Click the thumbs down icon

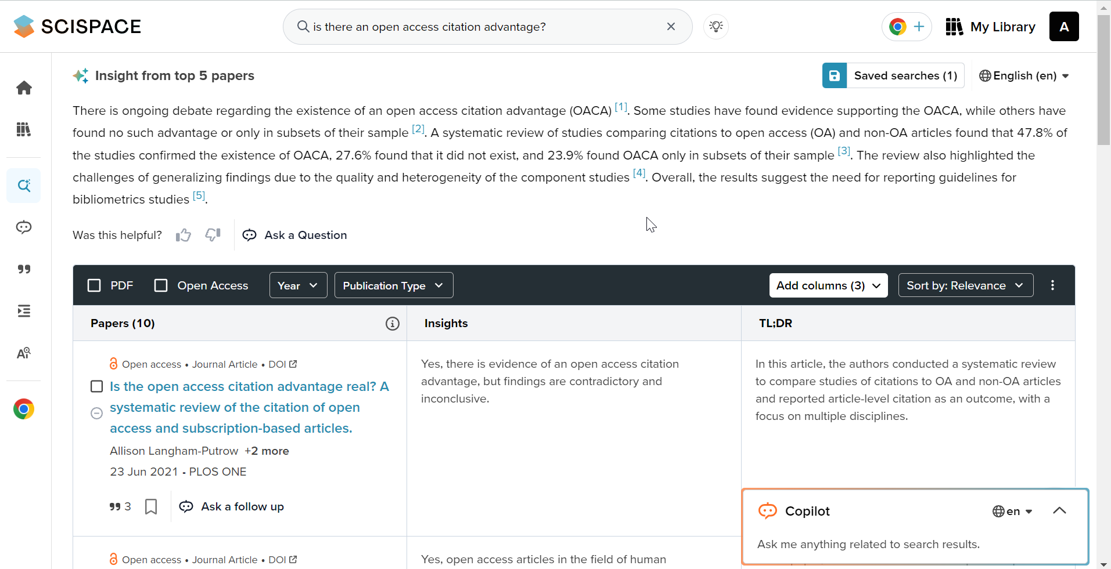click(x=213, y=235)
